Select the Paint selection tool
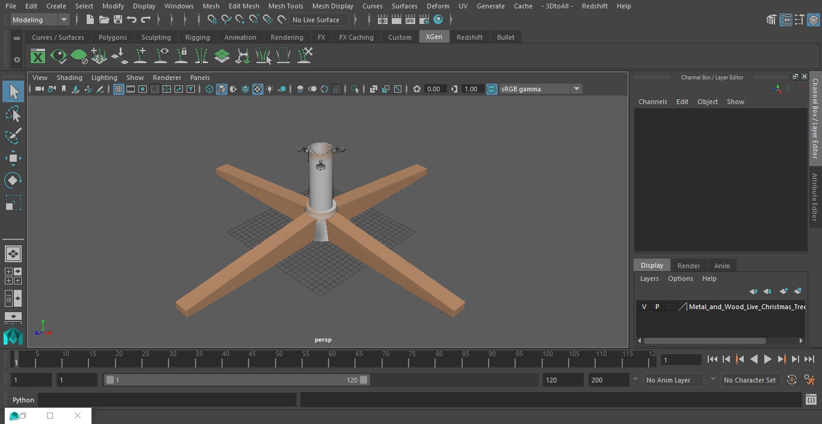 click(x=13, y=136)
